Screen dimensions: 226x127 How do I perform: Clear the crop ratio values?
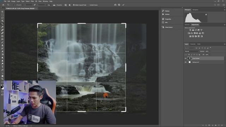coord(49,5)
